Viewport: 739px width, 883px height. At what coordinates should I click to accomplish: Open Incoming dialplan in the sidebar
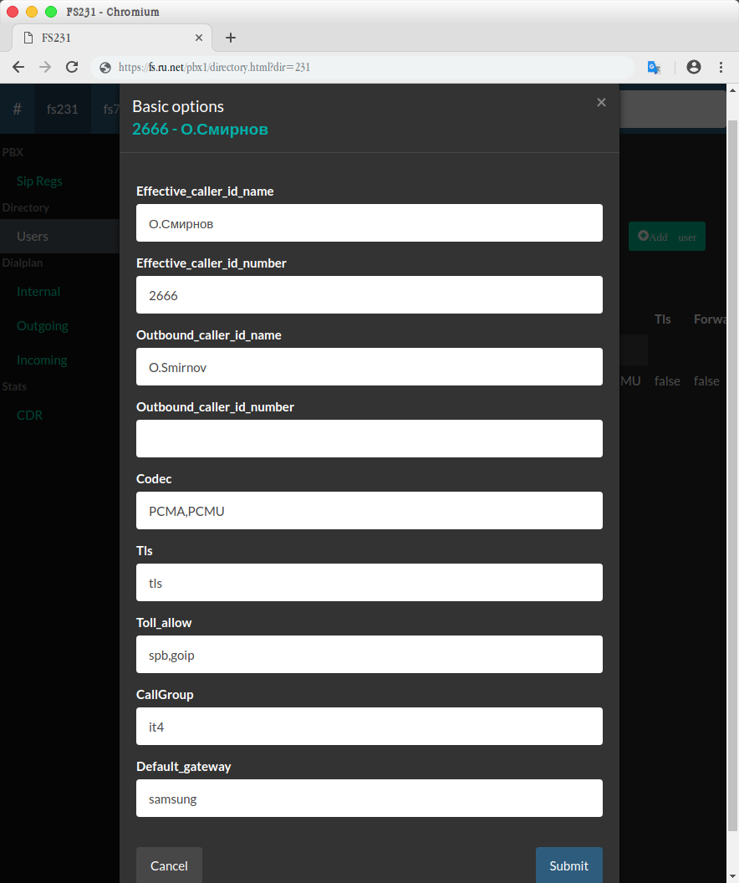(42, 360)
